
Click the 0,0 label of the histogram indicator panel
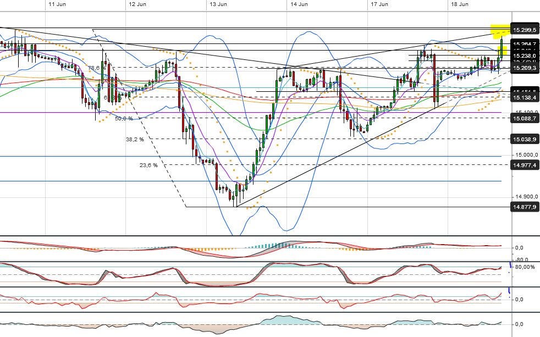click(x=519, y=247)
